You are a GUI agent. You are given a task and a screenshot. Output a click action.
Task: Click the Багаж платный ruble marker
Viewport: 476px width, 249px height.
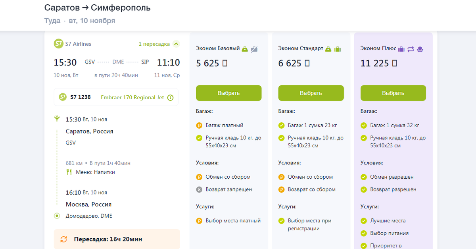click(199, 125)
